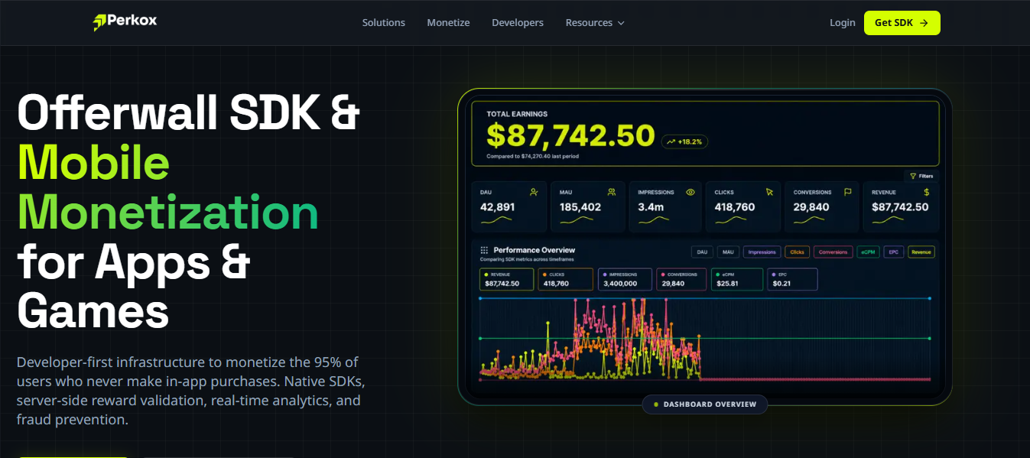
Task: Click the 'Developer-first infrastructure' paragraph
Action: (191, 391)
